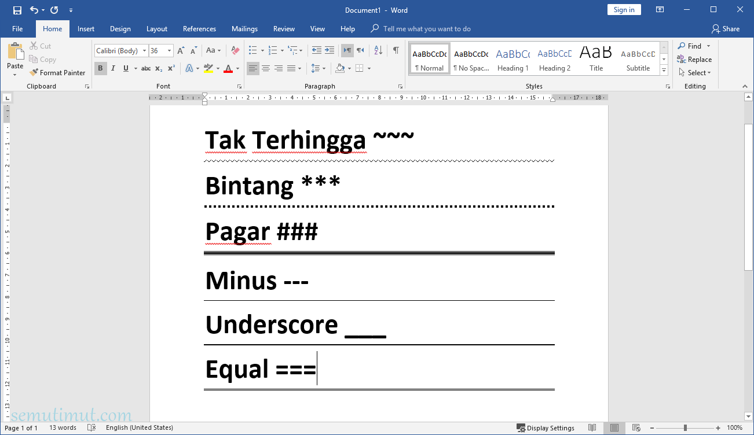Click Find in Editing group
Viewport: 754px width, 435px height.
click(x=689, y=46)
